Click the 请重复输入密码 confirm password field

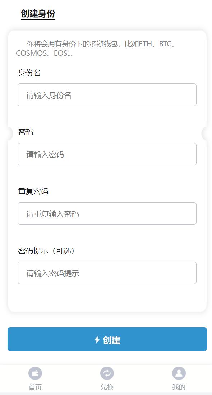[107, 213]
